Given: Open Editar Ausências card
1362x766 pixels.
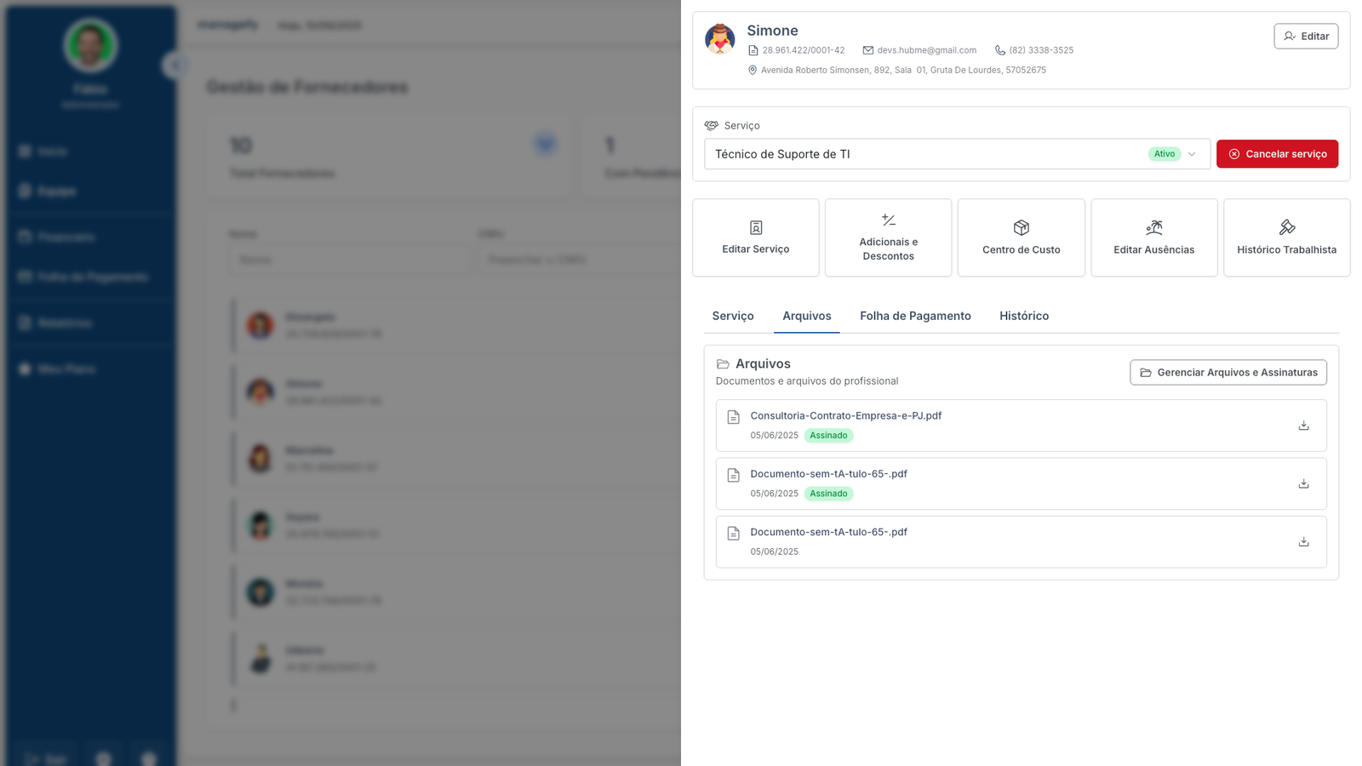Looking at the screenshot, I should coord(1154,237).
